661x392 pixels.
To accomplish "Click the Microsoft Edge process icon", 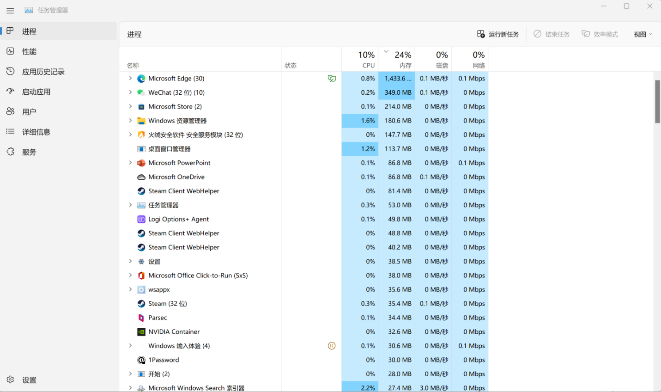I will point(141,79).
